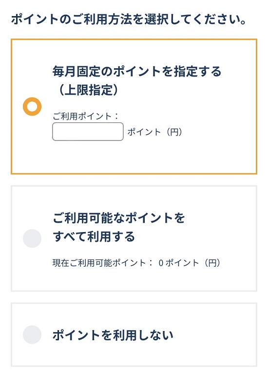Click blank area below balance in second card
Screen dimensions: 268x374
(x=134, y=279)
